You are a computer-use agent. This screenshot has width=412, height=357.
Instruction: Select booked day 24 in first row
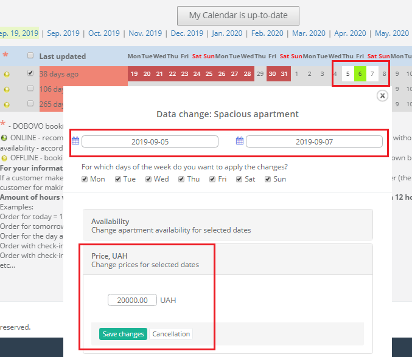coord(197,74)
